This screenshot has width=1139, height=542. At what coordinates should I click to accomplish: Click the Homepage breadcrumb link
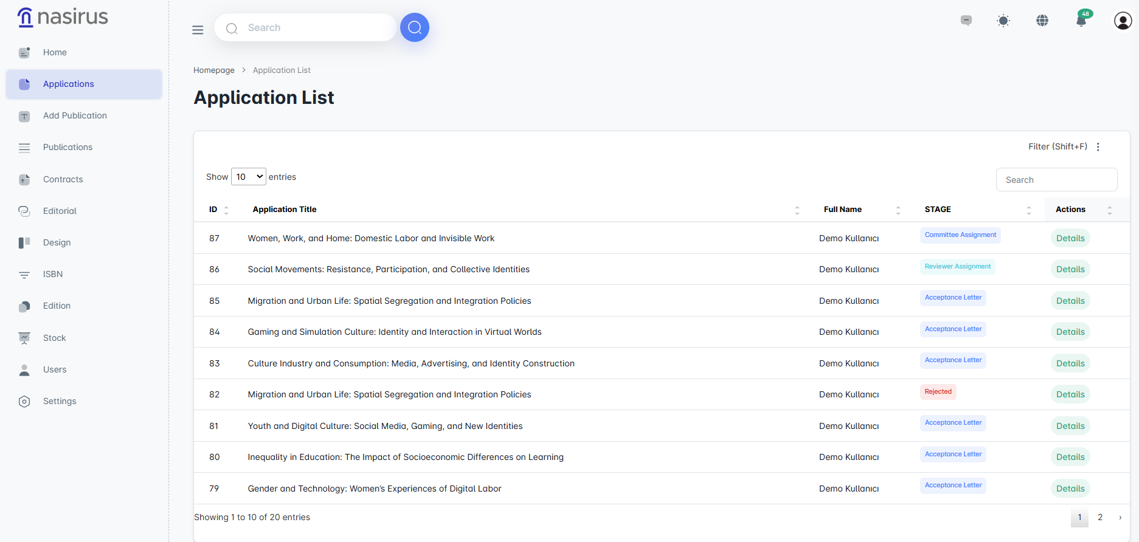(213, 70)
